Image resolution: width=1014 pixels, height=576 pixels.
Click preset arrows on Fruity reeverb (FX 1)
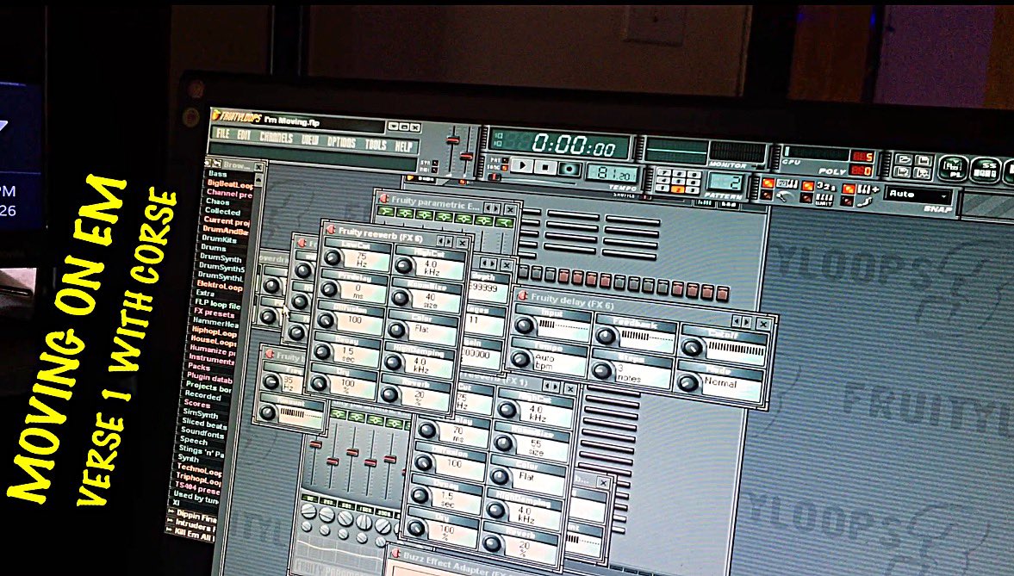point(551,387)
